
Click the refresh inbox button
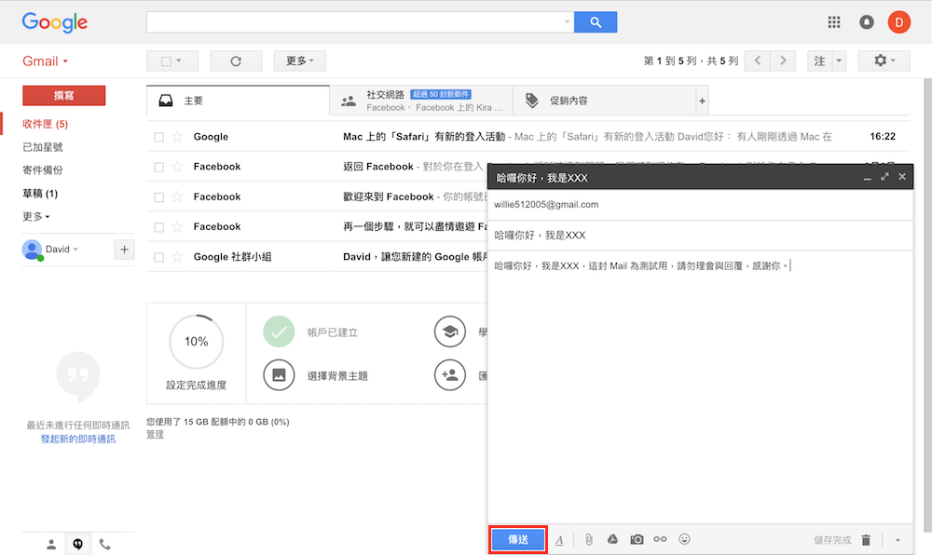(236, 61)
